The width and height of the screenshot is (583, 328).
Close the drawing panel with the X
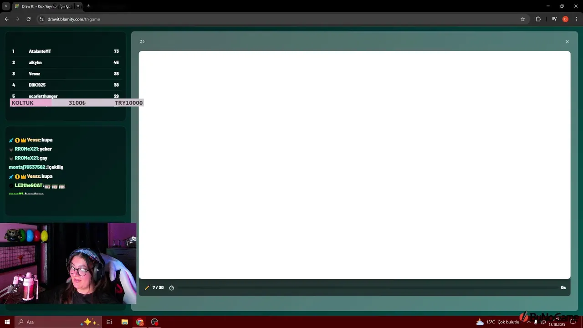[x=567, y=41]
